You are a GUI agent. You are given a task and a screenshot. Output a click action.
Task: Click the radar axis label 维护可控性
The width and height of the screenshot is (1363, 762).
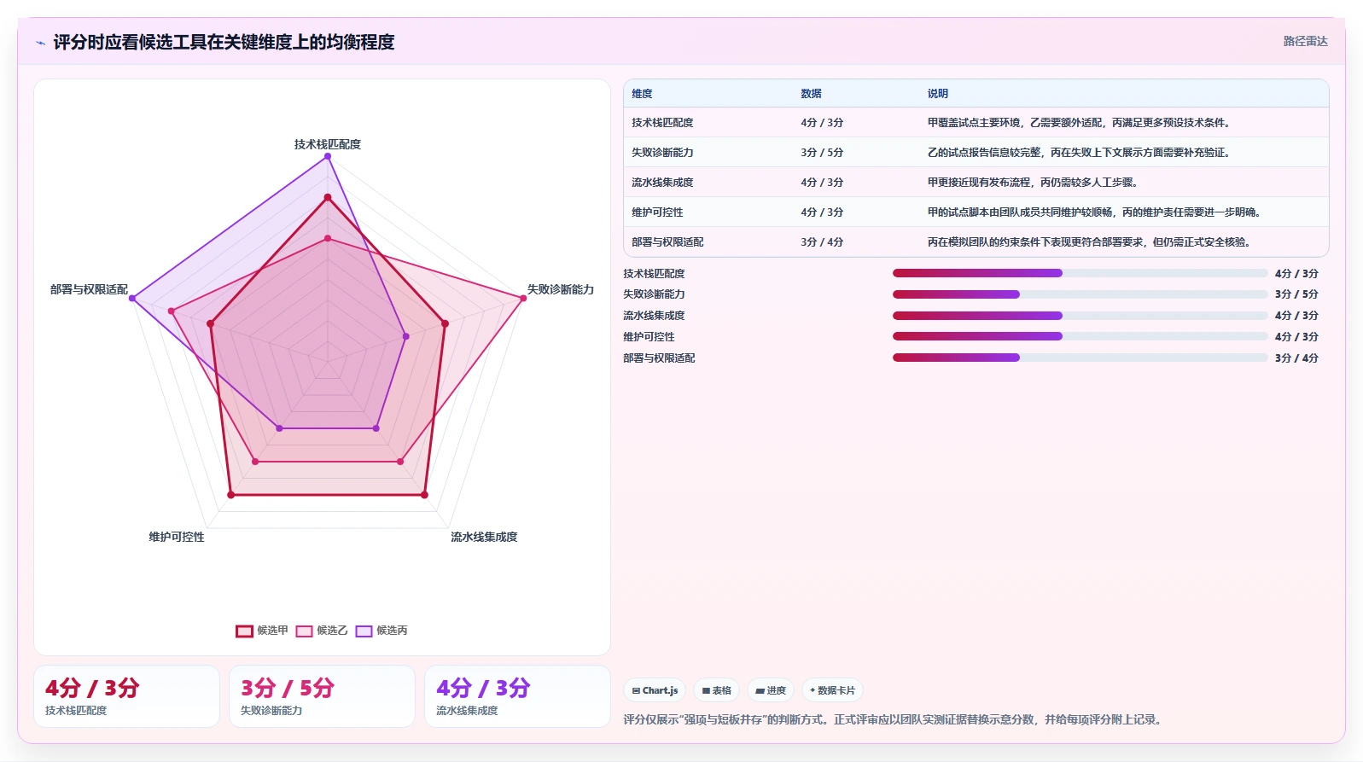[x=177, y=537]
